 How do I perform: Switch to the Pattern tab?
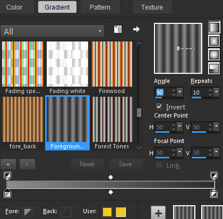tap(100, 7)
